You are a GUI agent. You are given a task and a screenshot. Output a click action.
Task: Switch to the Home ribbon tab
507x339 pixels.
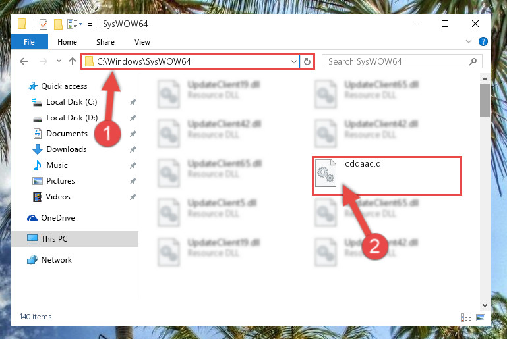click(x=67, y=42)
